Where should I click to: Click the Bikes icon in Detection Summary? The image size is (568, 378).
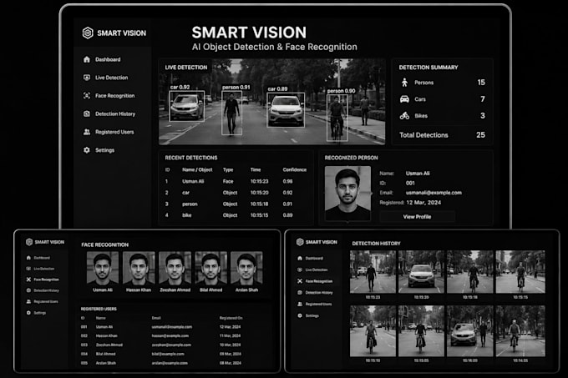coord(404,116)
